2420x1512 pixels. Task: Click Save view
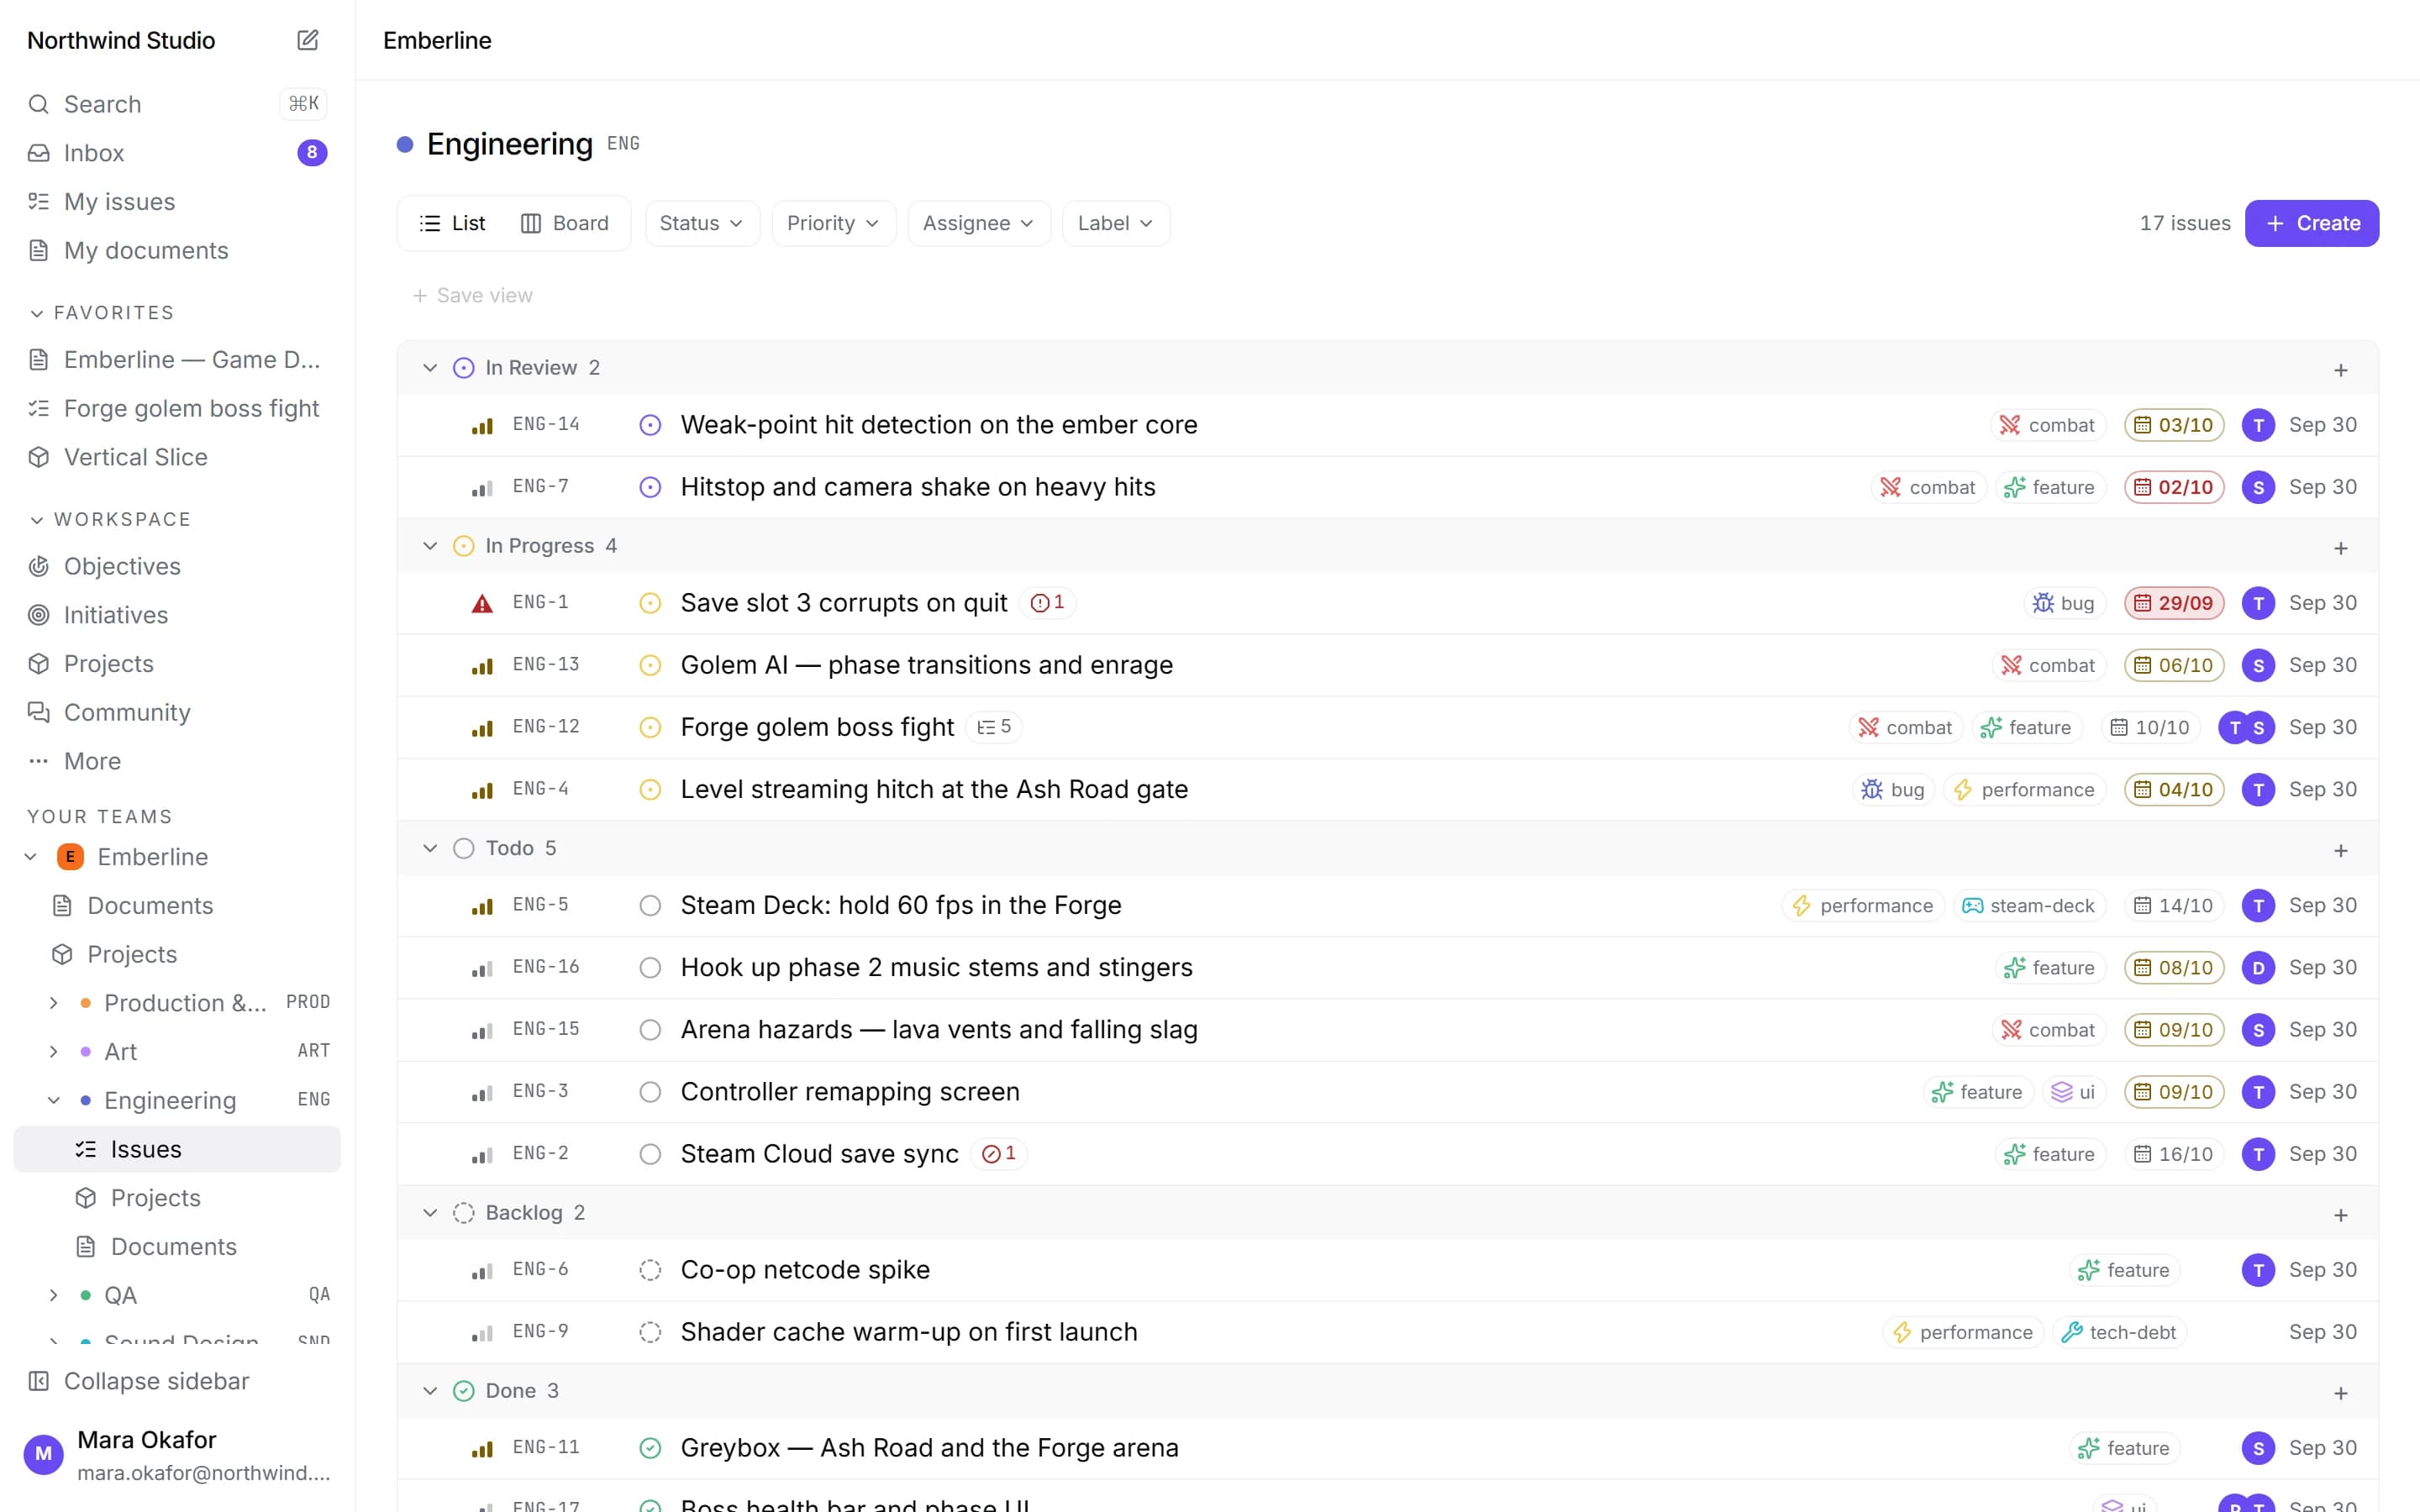coord(473,295)
